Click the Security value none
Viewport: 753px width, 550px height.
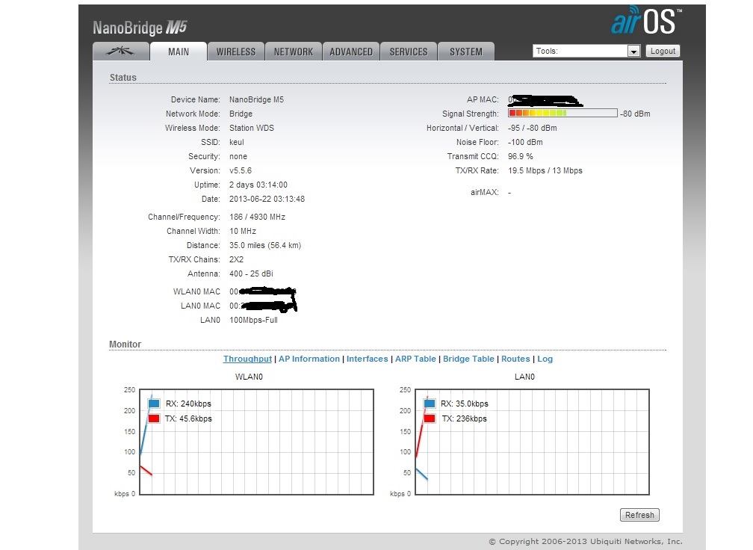point(238,156)
